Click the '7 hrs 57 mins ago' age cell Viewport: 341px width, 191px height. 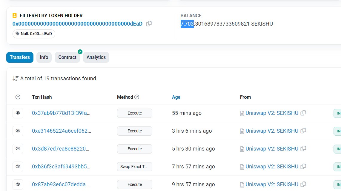click(193, 167)
